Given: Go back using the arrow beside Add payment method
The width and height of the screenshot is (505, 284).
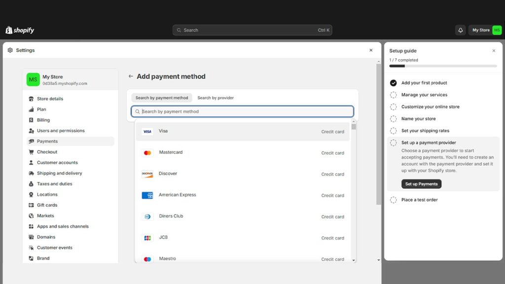Looking at the screenshot, I should click(131, 76).
